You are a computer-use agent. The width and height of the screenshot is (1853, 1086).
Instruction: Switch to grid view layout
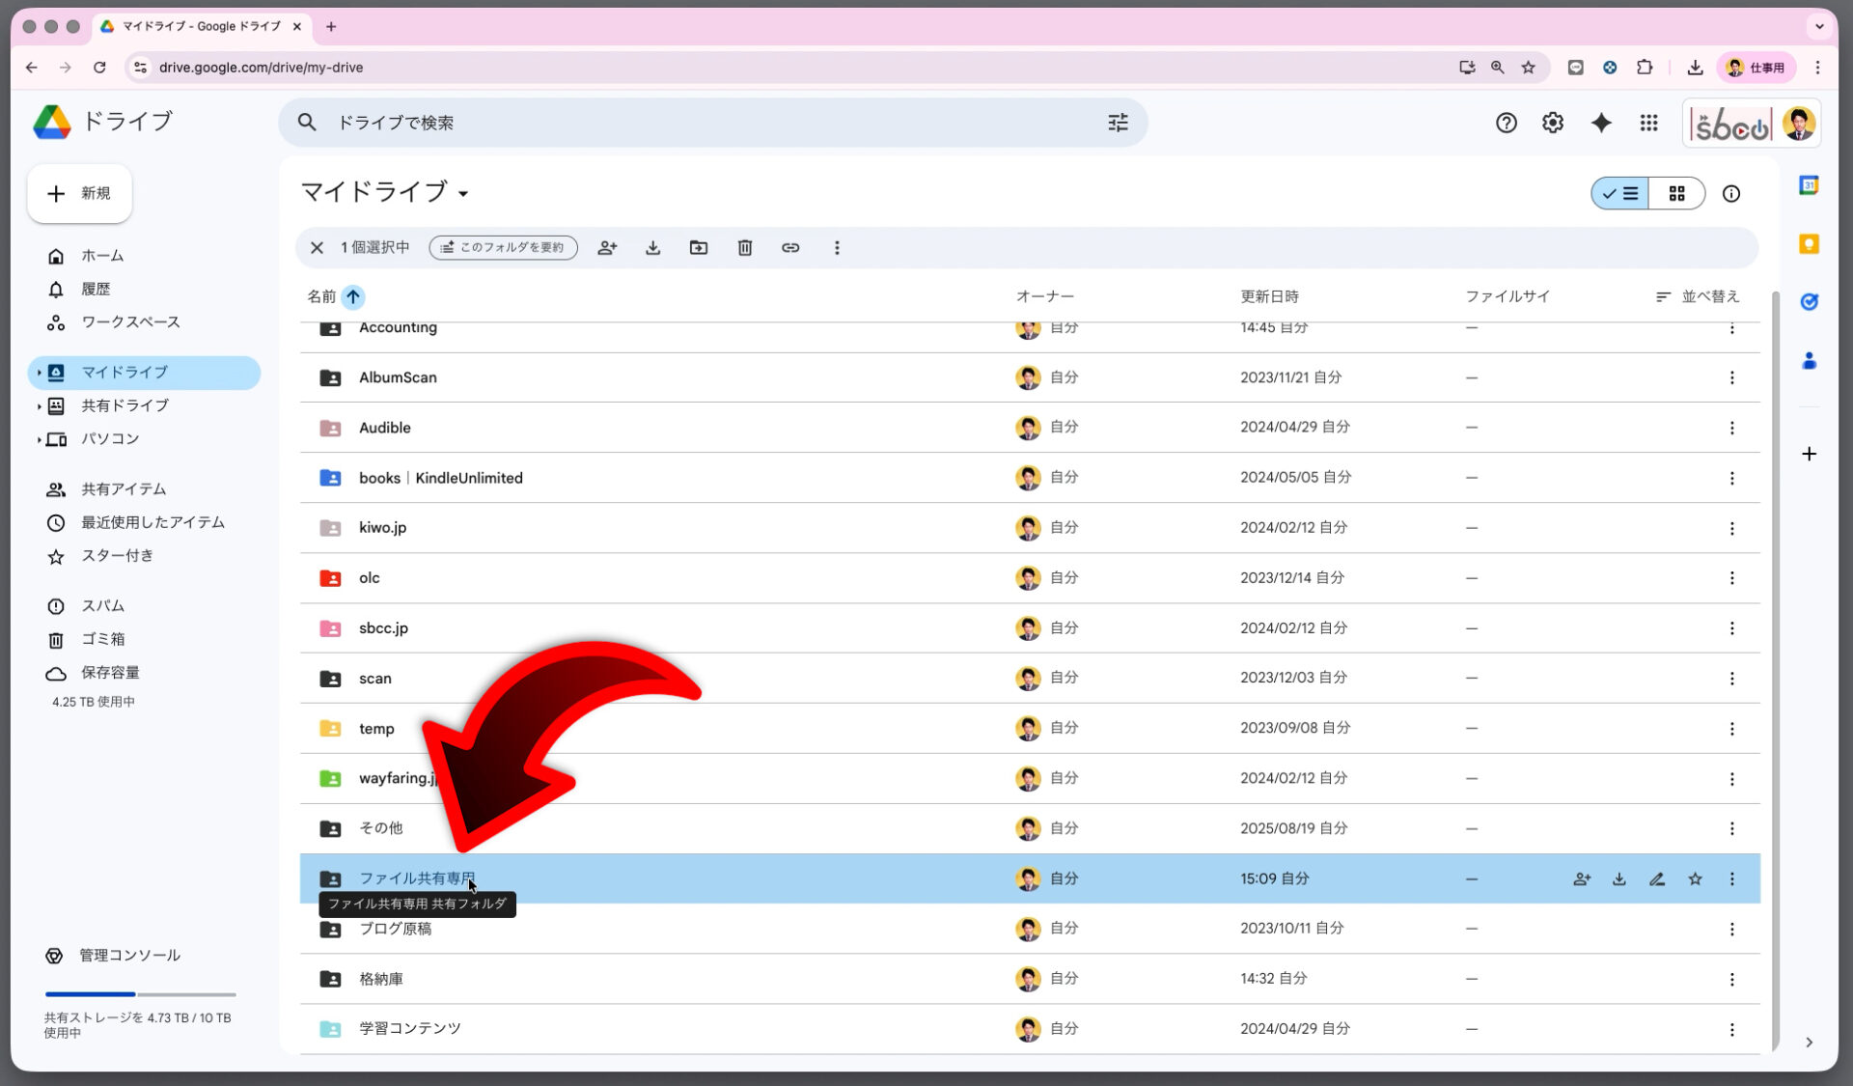(1677, 193)
